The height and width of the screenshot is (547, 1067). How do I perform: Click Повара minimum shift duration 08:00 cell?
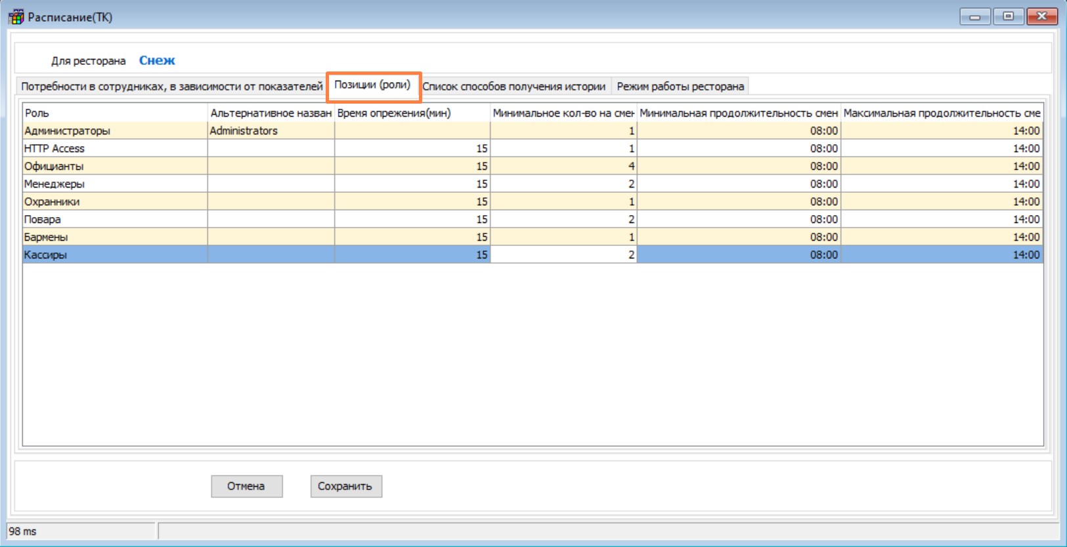(x=739, y=219)
